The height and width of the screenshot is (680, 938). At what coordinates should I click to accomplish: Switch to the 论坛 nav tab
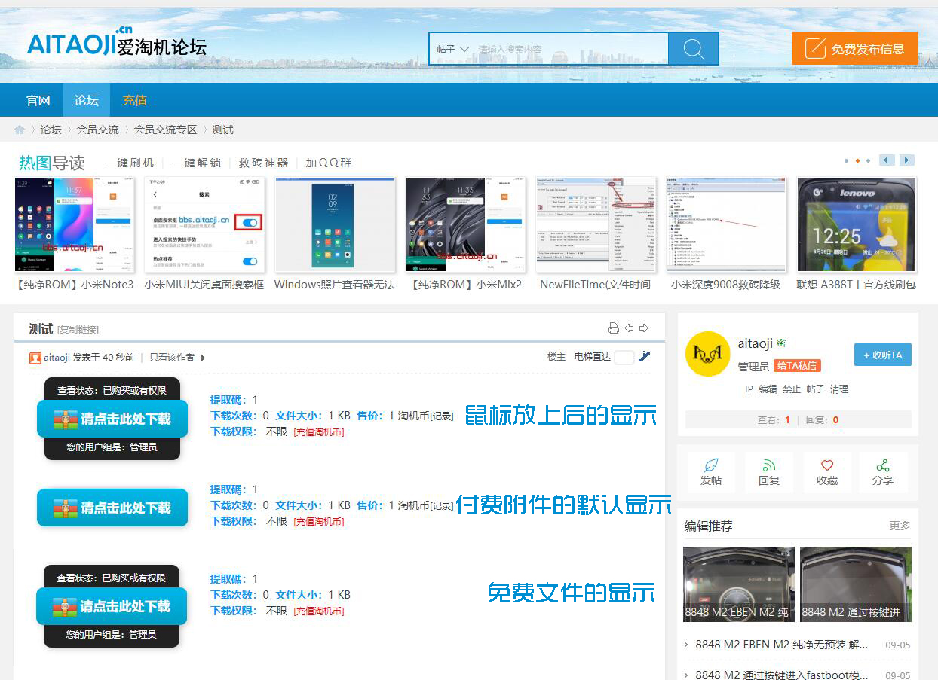[86, 100]
